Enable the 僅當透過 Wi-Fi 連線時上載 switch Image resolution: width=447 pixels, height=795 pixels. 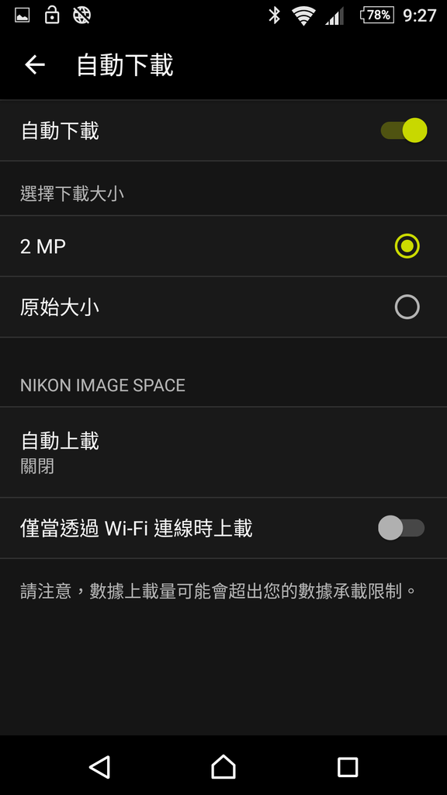(x=401, y=528)
